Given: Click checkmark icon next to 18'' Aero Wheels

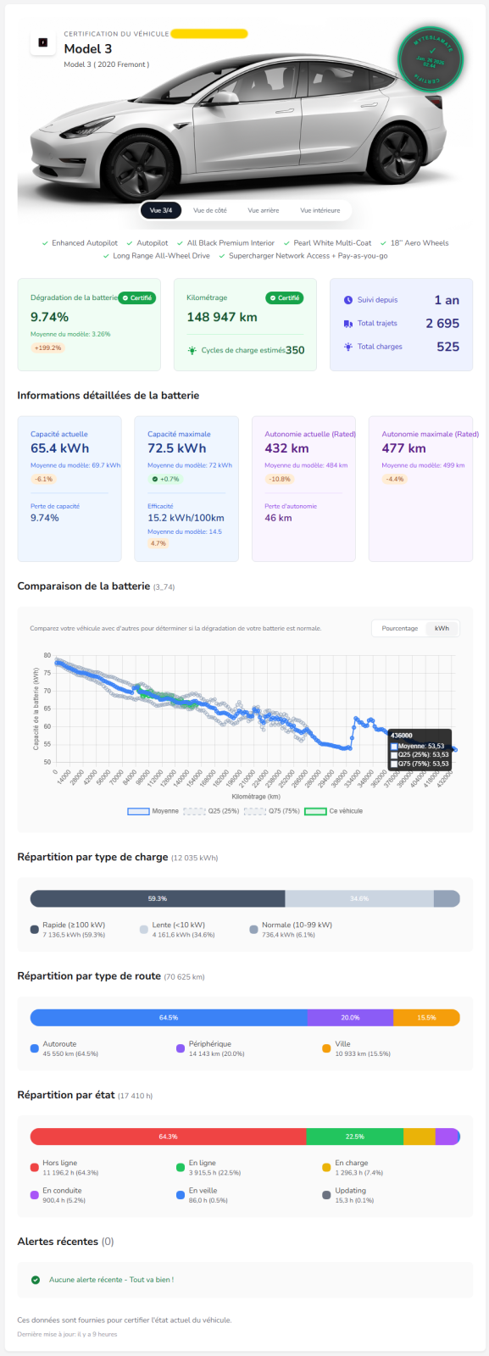Looking at the screenshot, I should (x=383, y=243).
